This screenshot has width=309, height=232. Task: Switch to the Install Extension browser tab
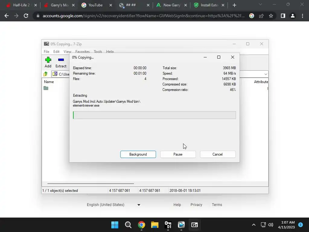[x=209, y=5]
